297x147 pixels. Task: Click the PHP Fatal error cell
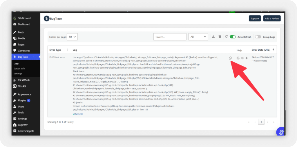click(57, 57)
